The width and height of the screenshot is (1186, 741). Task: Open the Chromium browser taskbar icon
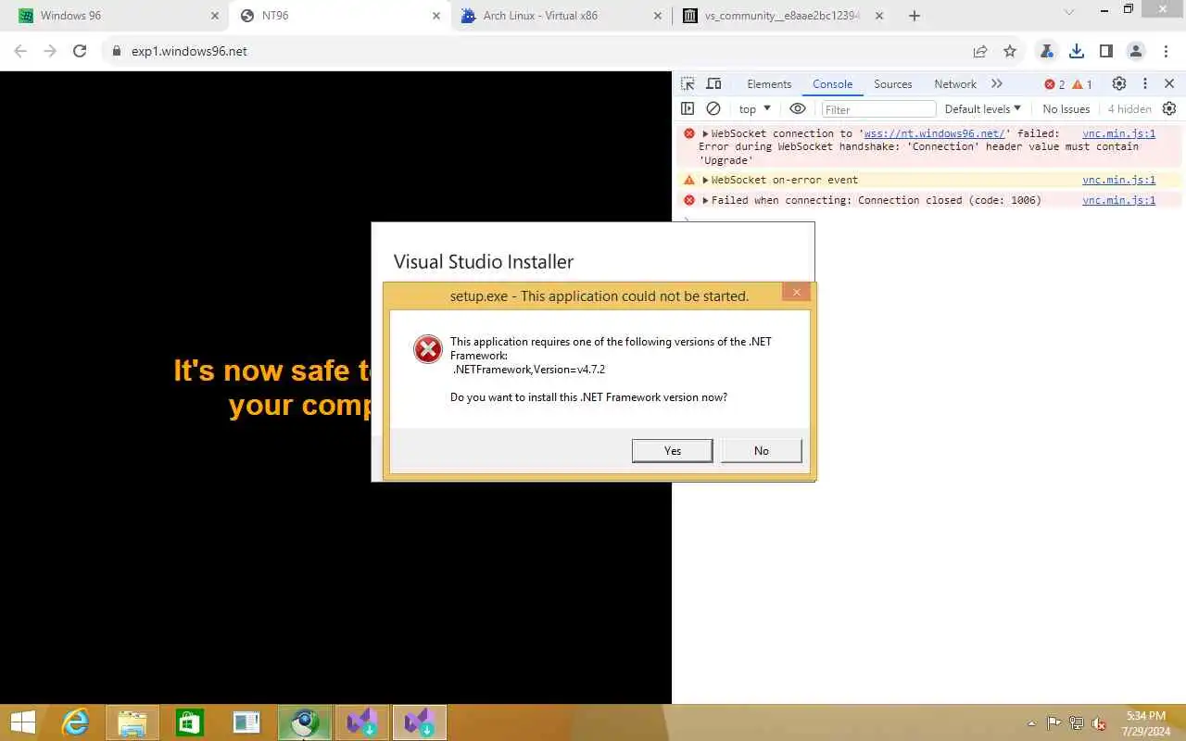305,722
